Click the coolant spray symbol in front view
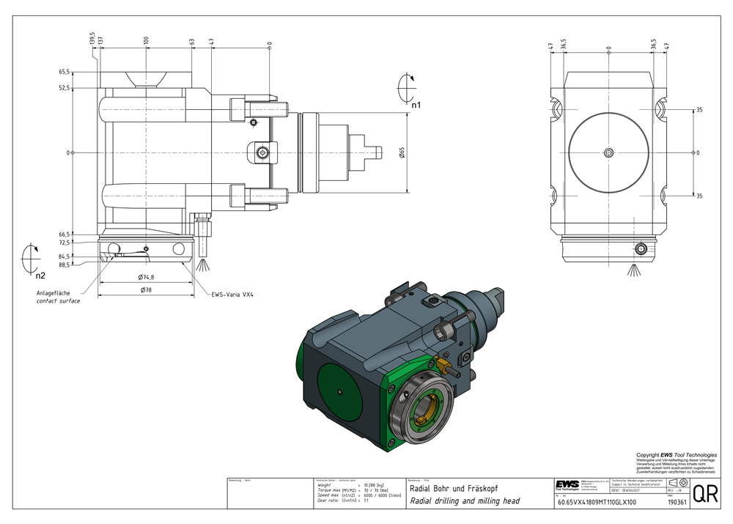Image resolution: width=733 pixels, height=524 pixels. pos(634,270)
